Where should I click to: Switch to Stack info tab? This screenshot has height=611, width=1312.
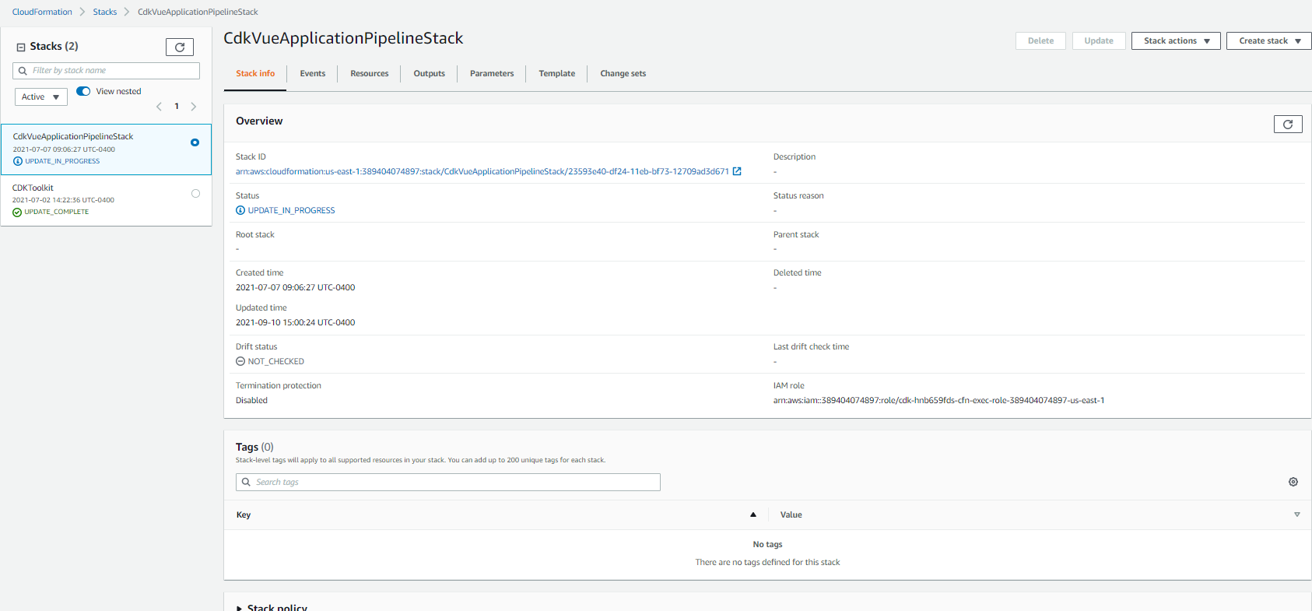[255, 74]
